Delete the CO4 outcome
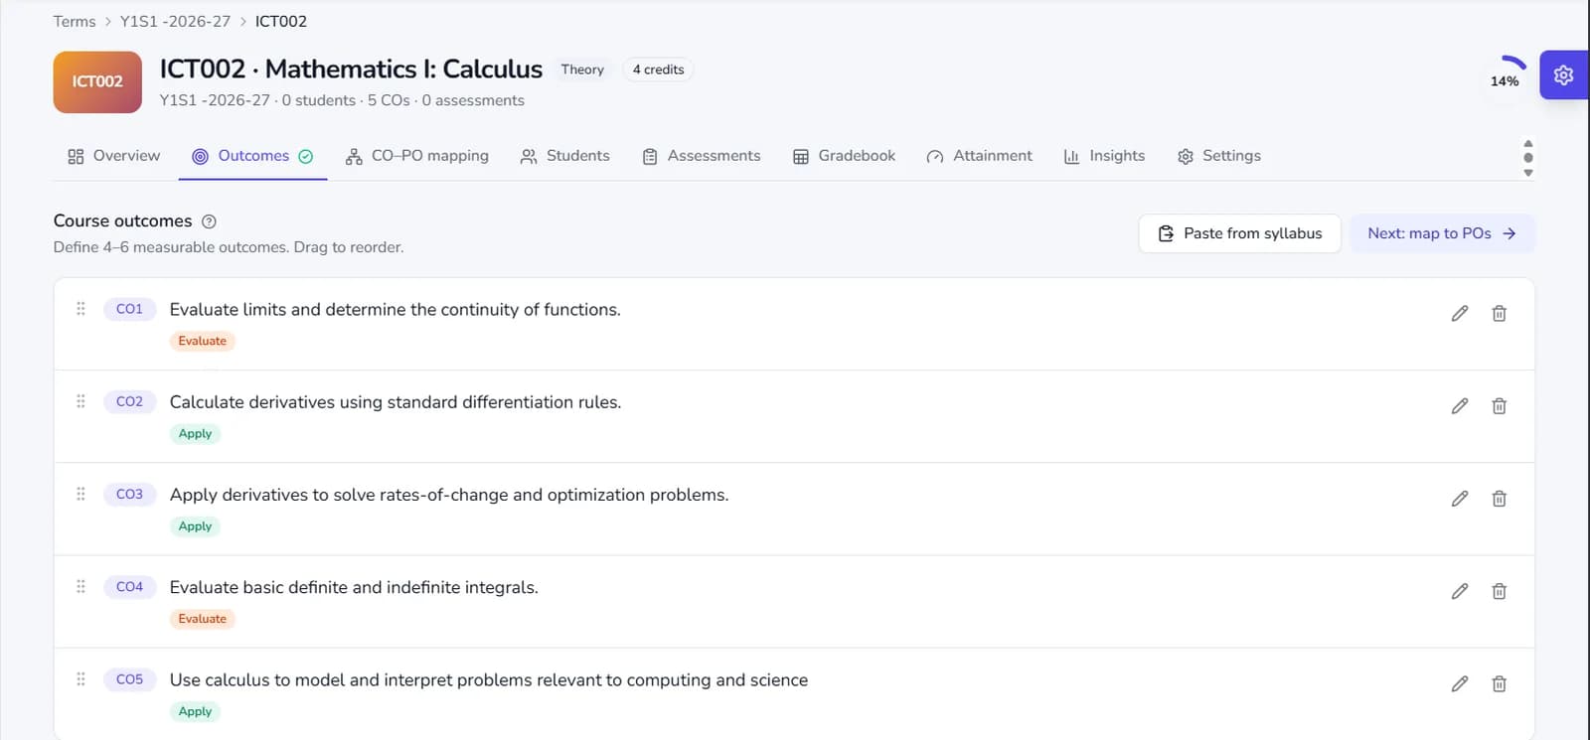This screenshot has width=1590, height=740. (x=1499, y=591)
